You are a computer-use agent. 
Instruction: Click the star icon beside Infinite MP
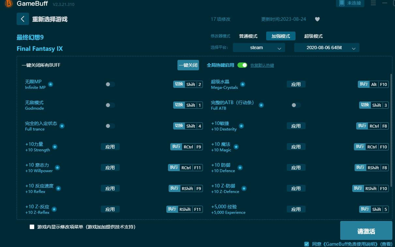pos(51,84)
